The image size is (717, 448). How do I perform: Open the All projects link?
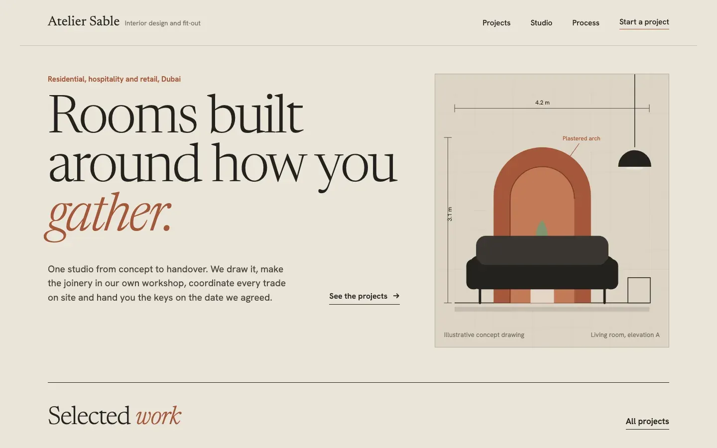tap(647, 422)
